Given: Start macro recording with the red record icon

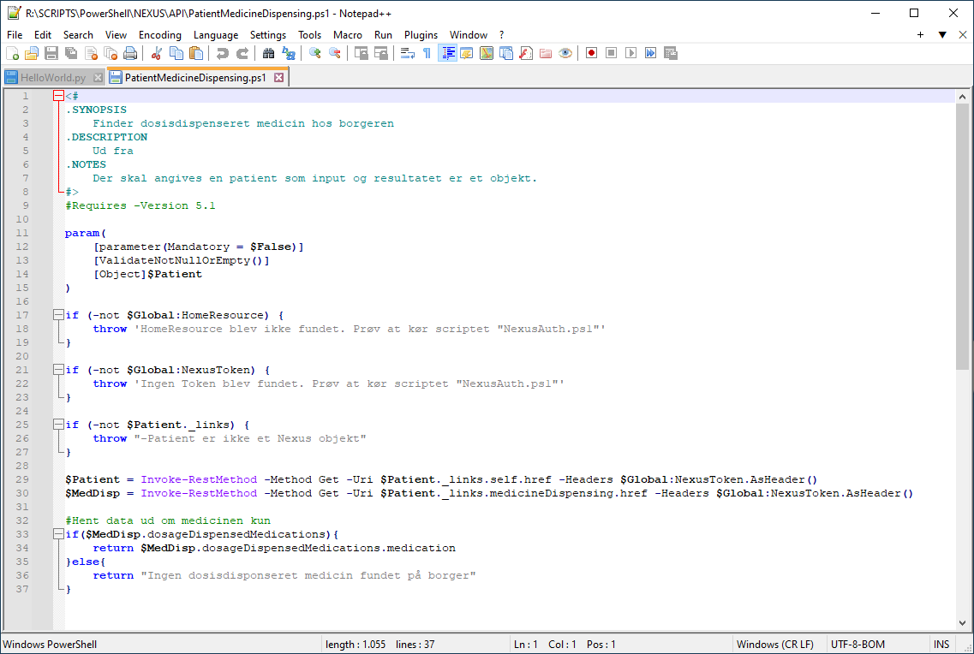Looking at the screenshot, I should pyautogui.click(x=591, y=53).
